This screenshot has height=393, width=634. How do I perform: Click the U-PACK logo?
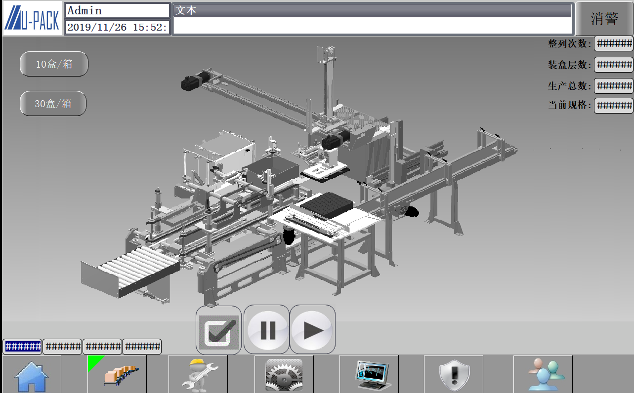pyautogui.click(x=32, y=18)
